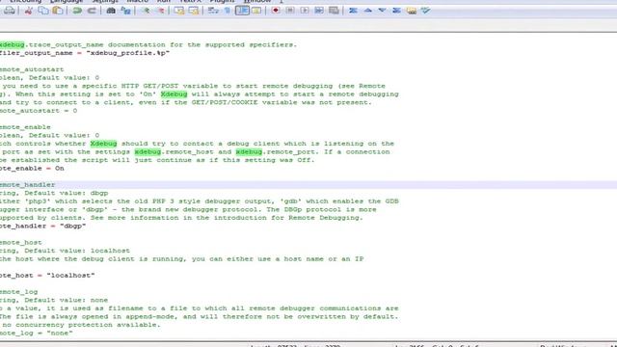
Task: Click the Stop Recording macro icon
Action: click(x=290, y=11)
